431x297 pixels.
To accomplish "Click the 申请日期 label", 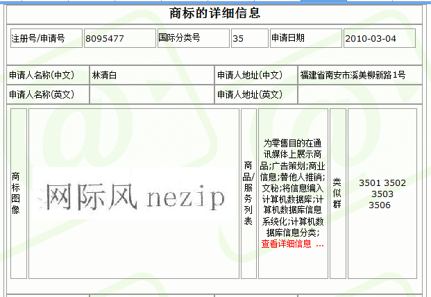I will coord(288,38).
